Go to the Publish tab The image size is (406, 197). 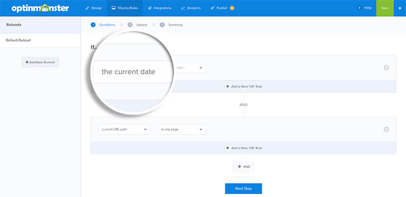[x=222, y=8]
